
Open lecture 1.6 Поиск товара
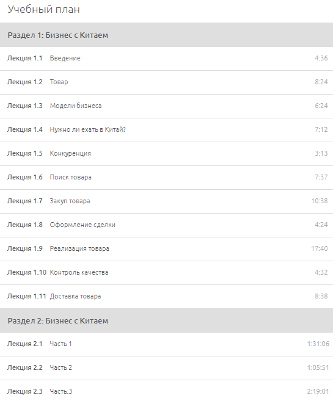[x=166, y=178]
